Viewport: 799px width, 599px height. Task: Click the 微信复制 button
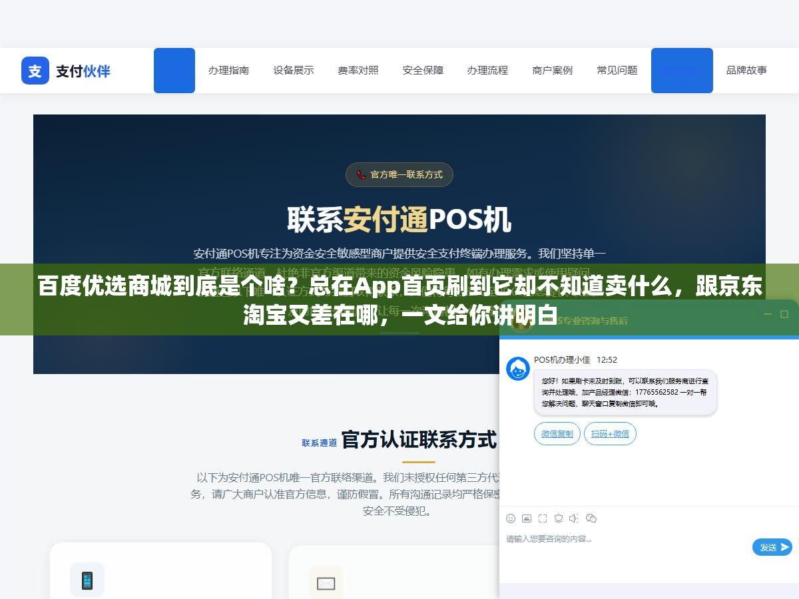(x=557, y=434)
